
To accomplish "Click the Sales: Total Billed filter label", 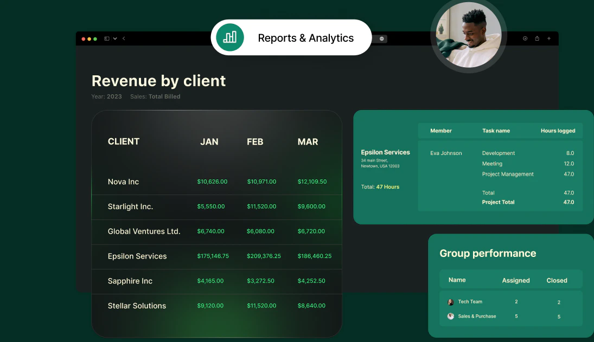I will [x=155, y=96].
